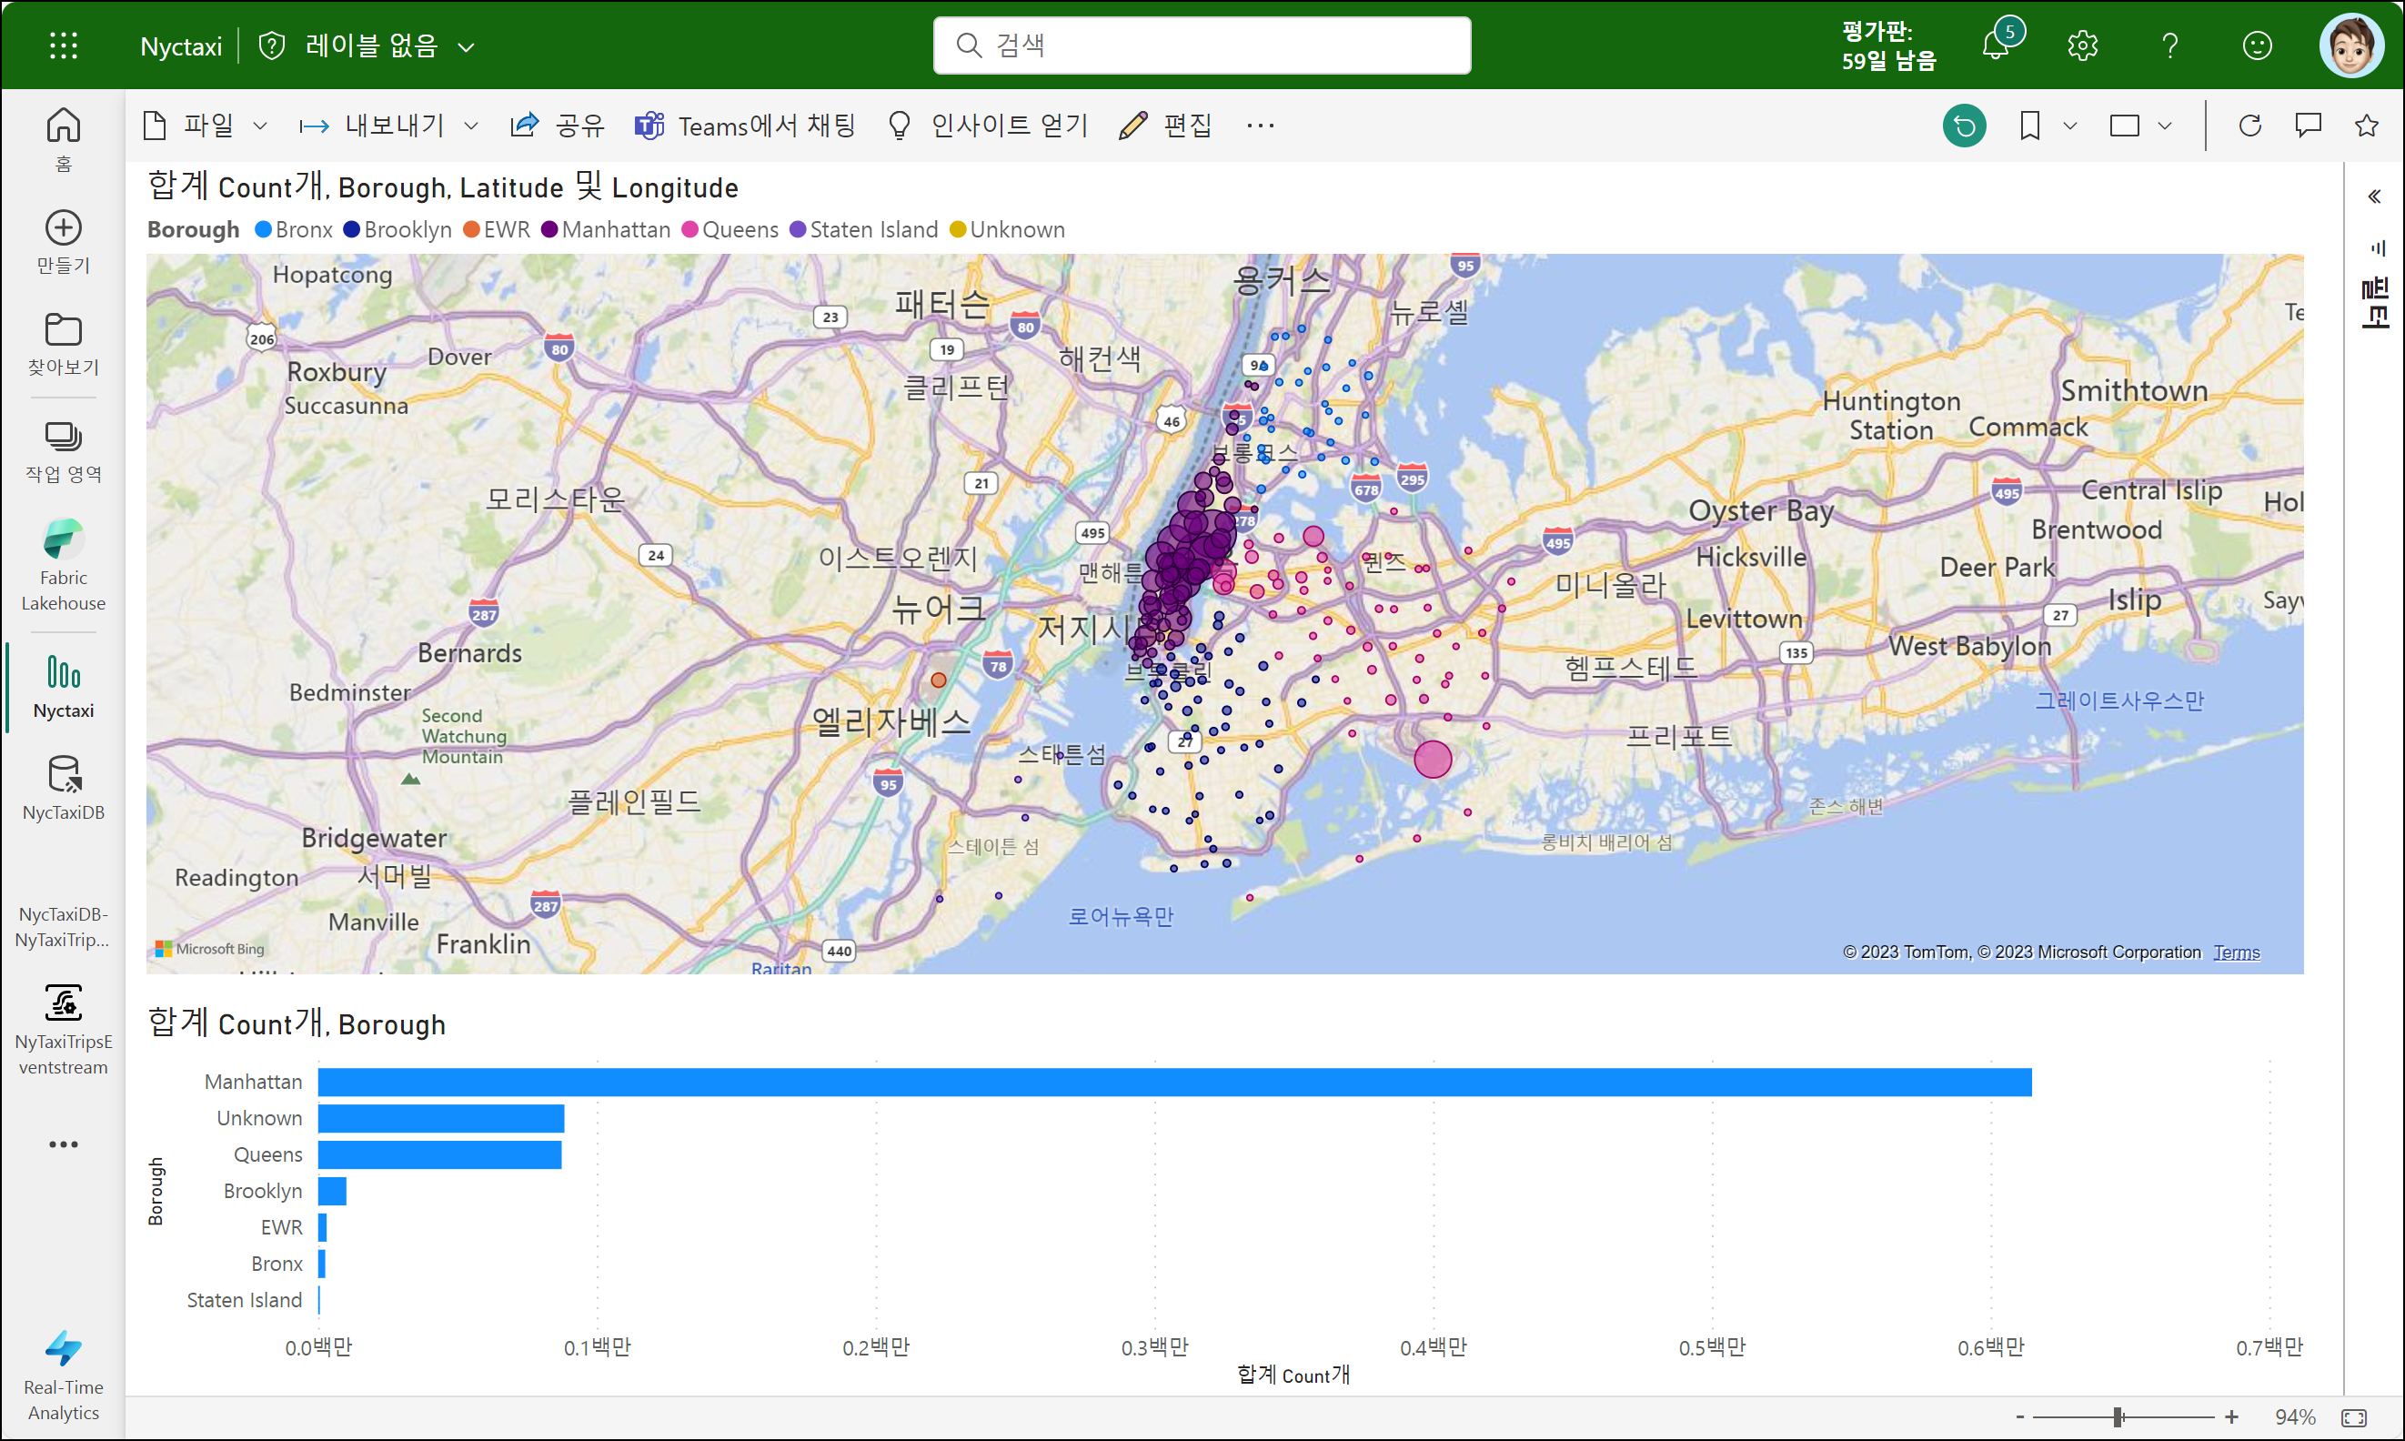The width and height of the screenshot is (2405, 1441).
Task: Open the map Terms link
Action: coord(2236,952)
